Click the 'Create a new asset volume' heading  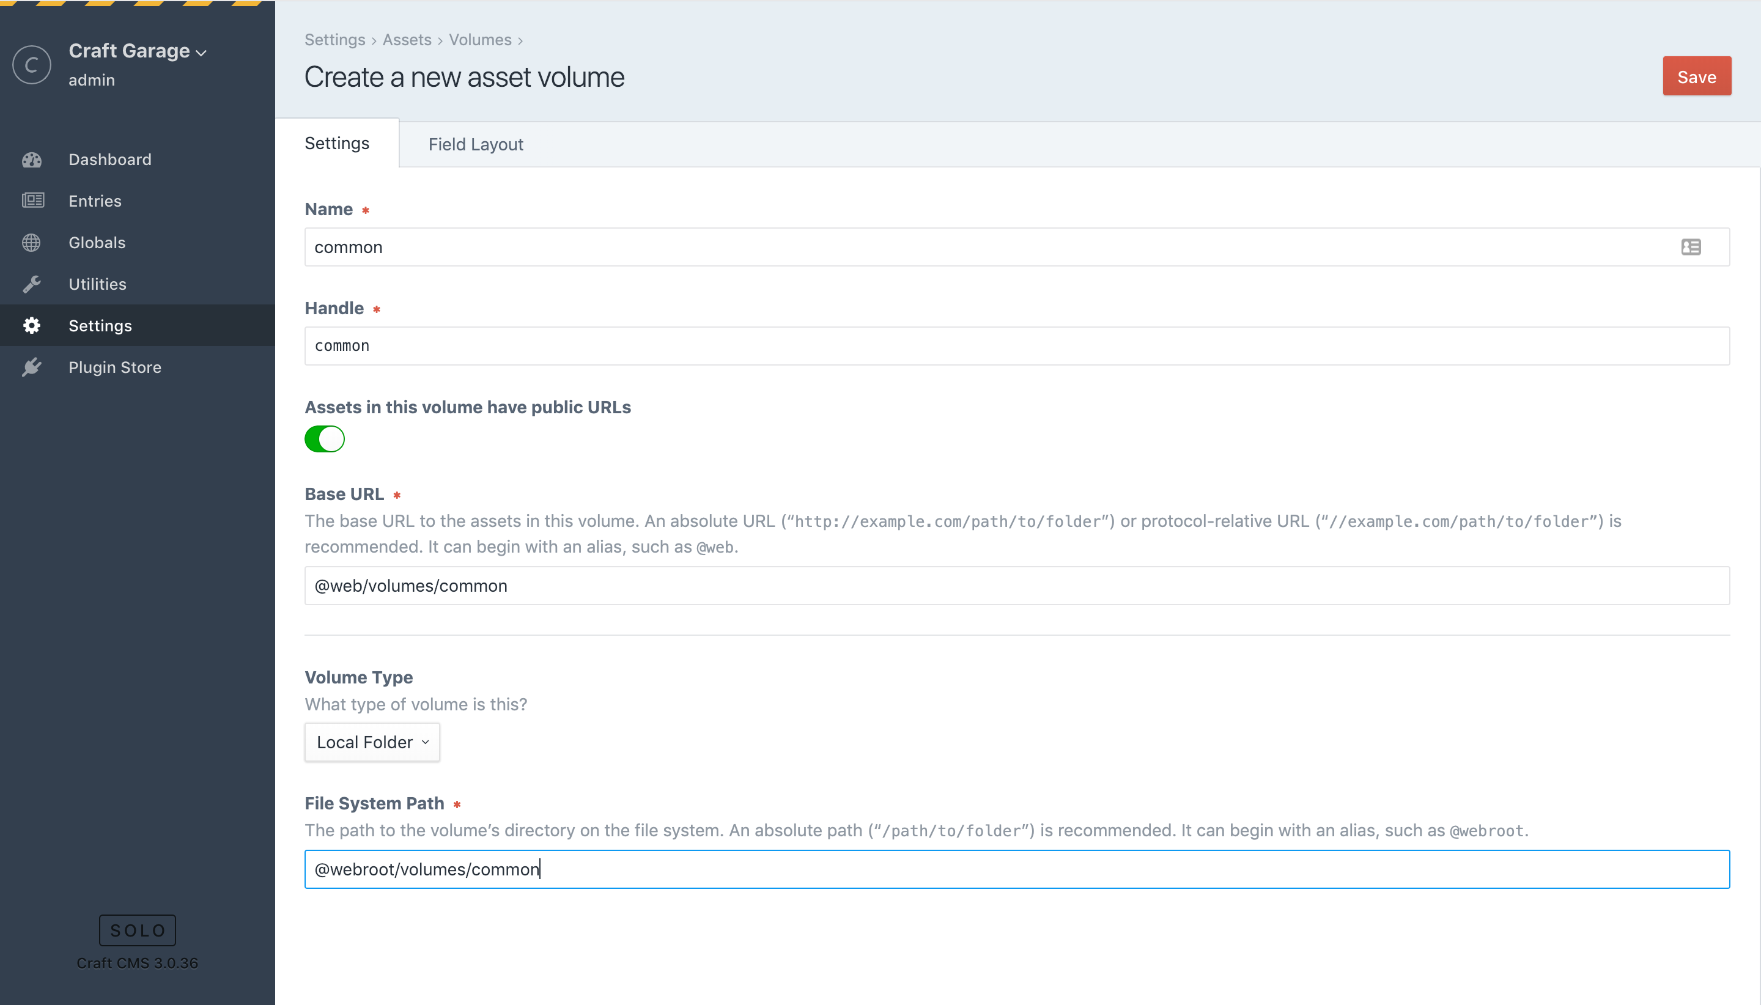(x=465, y=77)
